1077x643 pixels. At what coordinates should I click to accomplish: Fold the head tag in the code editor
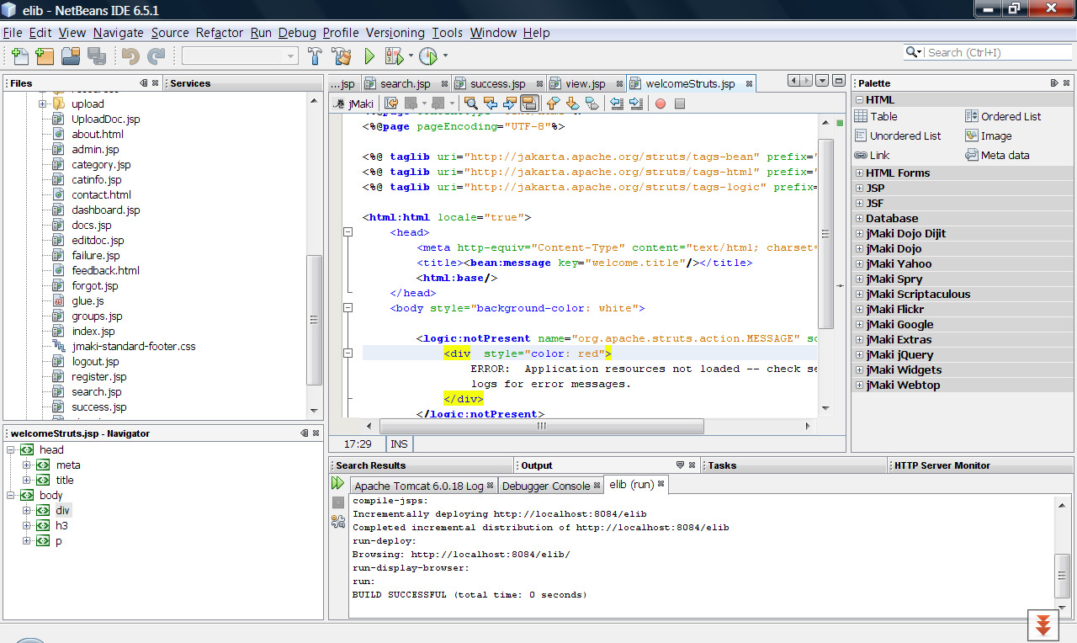coord(348,232)
